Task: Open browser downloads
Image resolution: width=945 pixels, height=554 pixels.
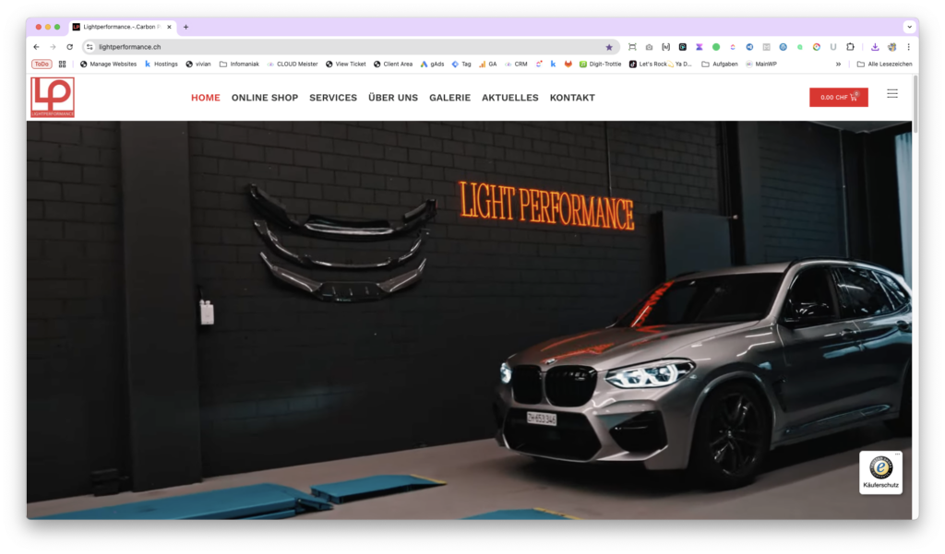Action: (875, 47)
